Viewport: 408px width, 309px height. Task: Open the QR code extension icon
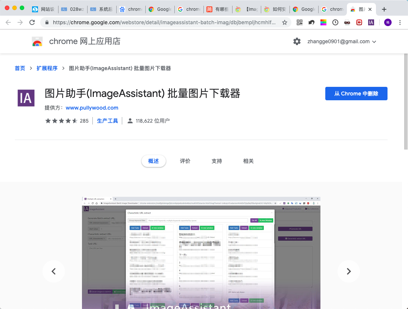pos(300,22)
